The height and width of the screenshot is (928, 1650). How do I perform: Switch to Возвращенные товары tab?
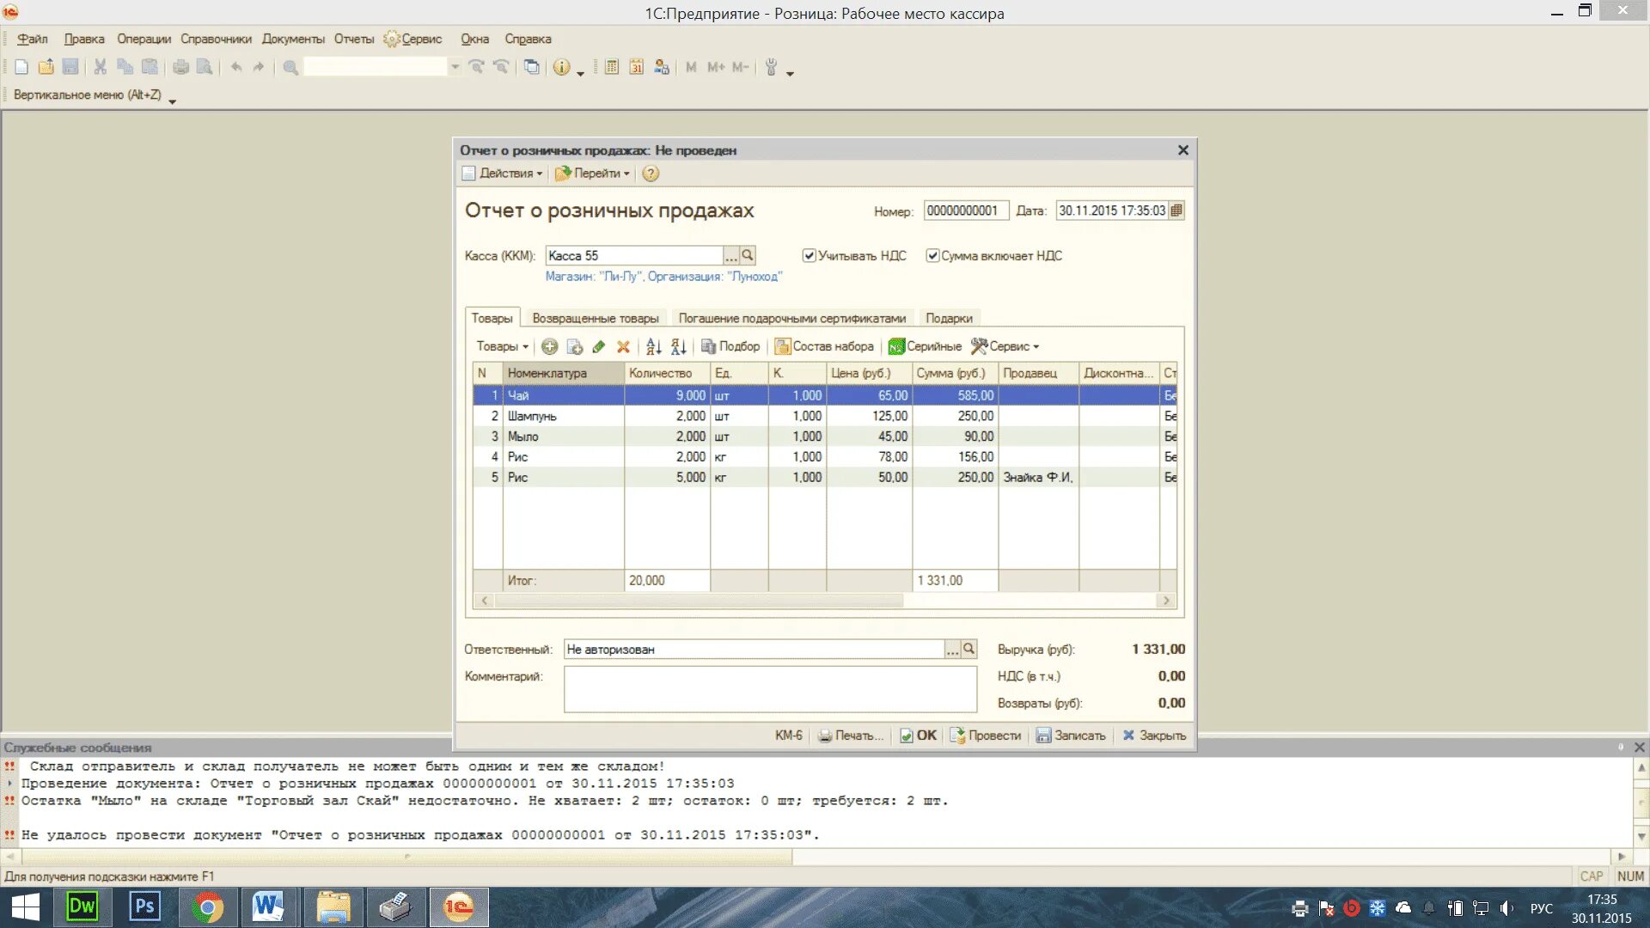pos(595,318)
